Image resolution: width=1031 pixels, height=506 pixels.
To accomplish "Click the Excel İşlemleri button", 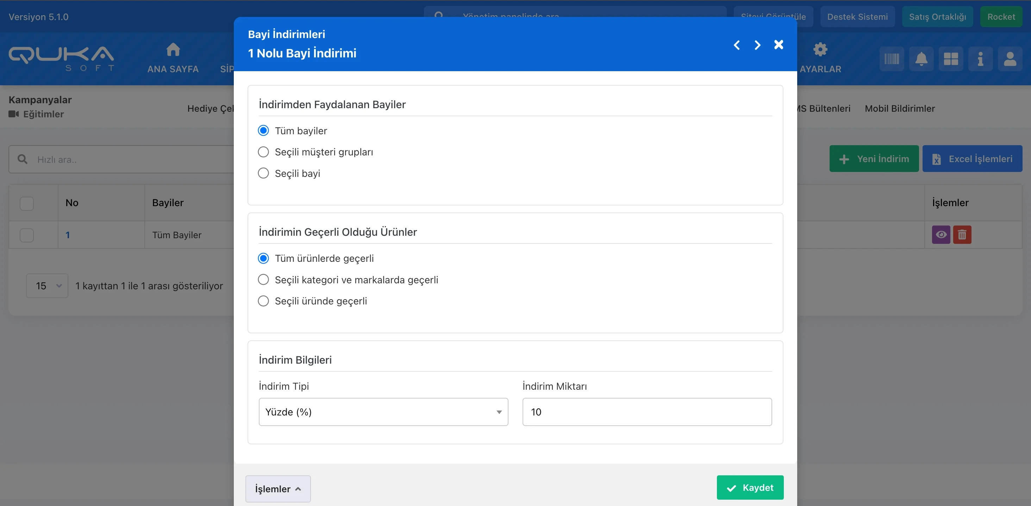I will point(972,159).
